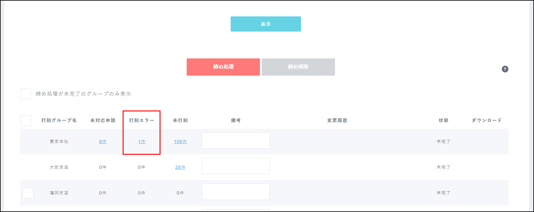Open 8件 未対応申請 link for 東京本社
534x212 pixels.
[x=103, y=141]
